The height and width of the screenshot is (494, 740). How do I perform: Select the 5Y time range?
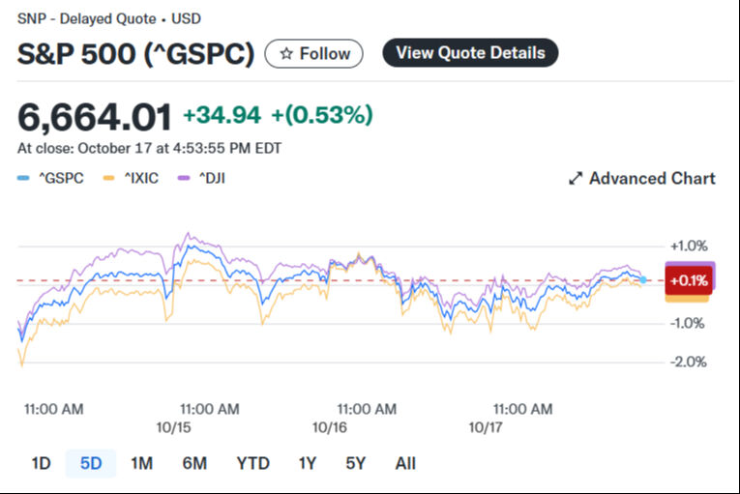pos(355,463)
